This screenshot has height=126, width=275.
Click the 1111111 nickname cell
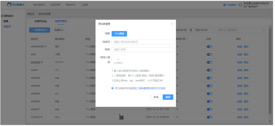click(x=59, y=62)
